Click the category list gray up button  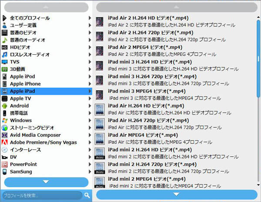[46, 7]
